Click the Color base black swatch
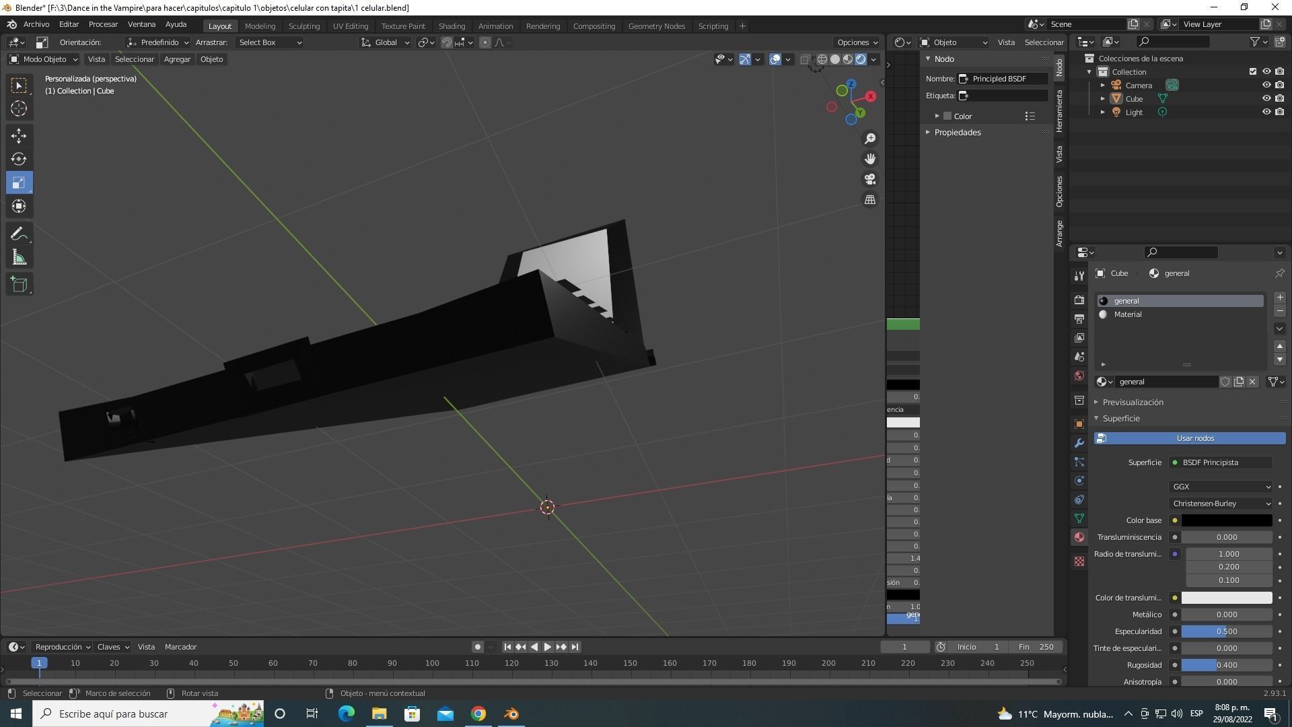The image size is (1292, 727). click(x=1226, y=520)
